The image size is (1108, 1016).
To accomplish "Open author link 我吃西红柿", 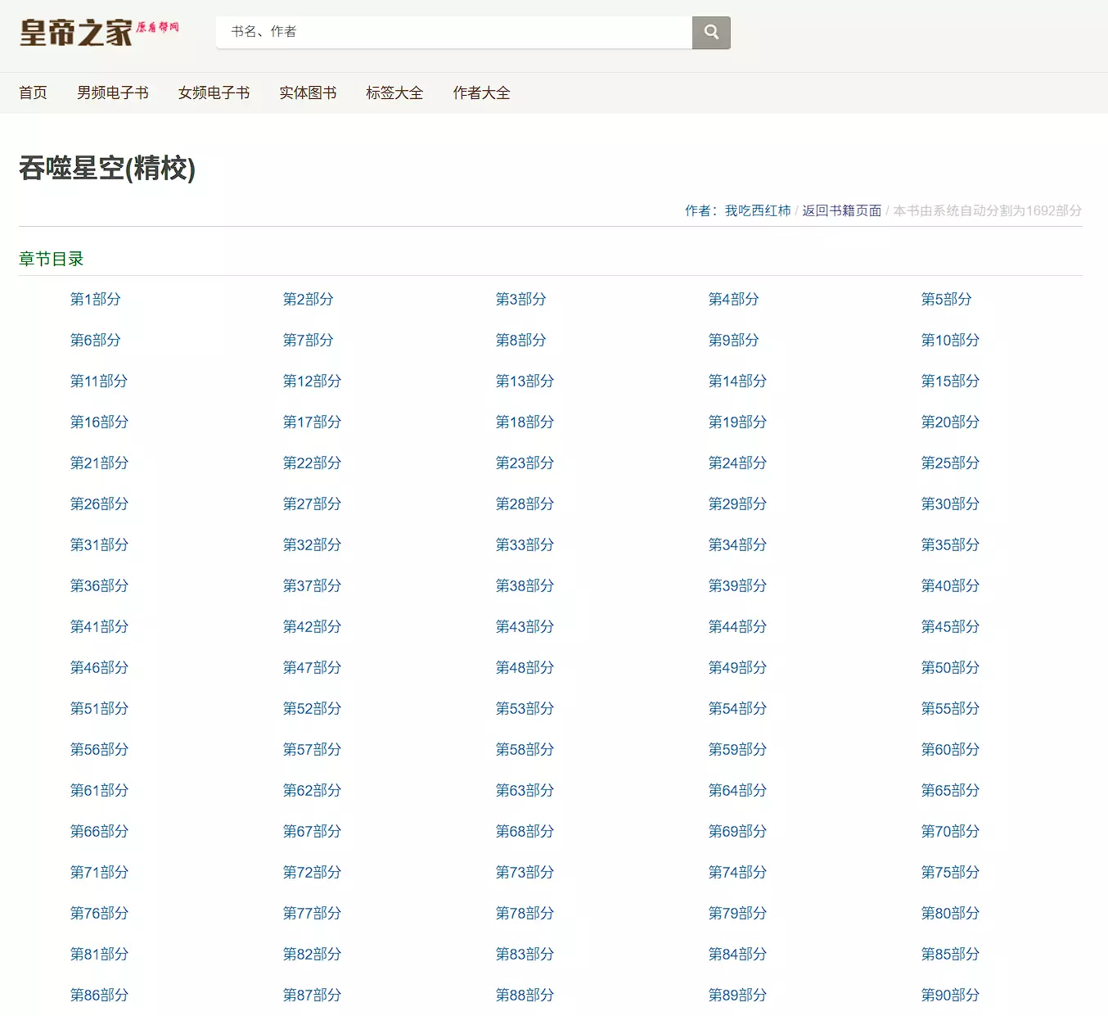I will 758,211.
